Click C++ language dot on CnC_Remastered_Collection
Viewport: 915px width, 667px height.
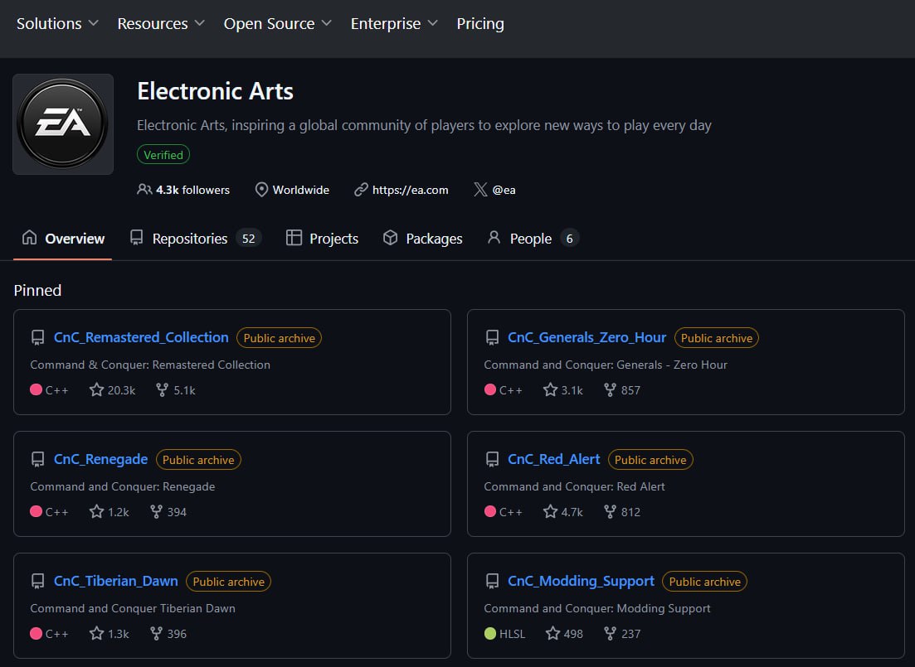(x=37, y=389)
